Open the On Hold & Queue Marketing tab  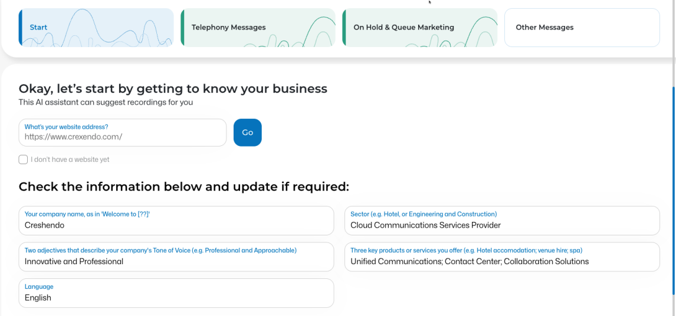click(x=420, y=27)
